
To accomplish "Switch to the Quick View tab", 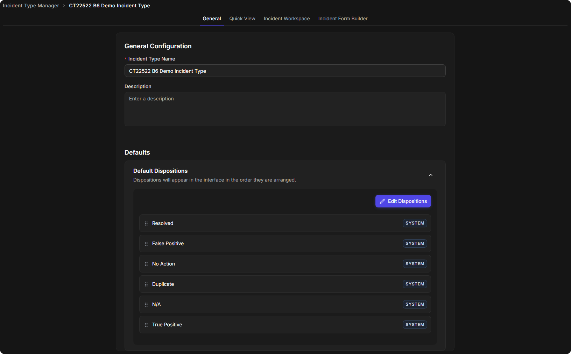I will 242,19.
